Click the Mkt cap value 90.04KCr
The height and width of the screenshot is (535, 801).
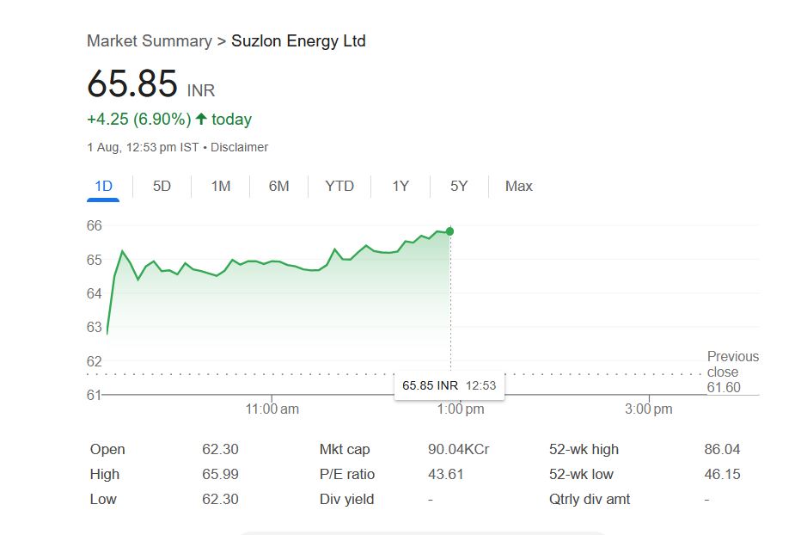click(458, 450)
